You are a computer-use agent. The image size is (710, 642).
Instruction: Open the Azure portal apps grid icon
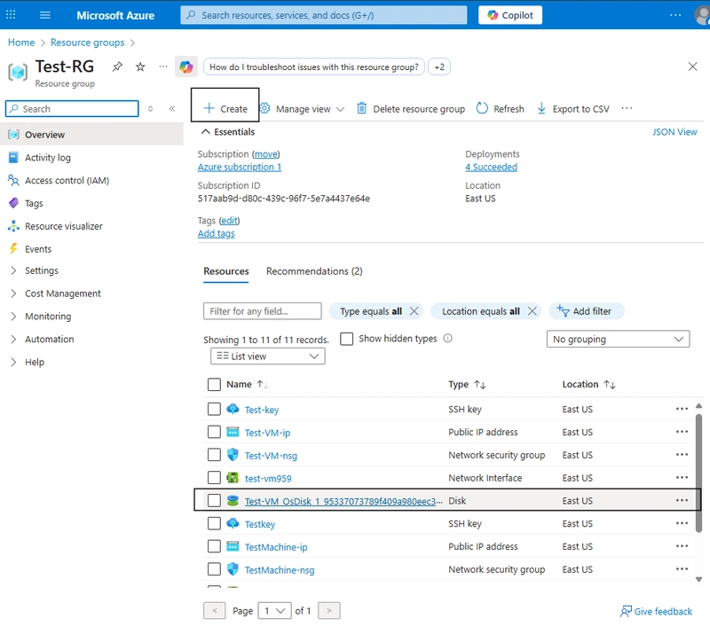point(11,15)
